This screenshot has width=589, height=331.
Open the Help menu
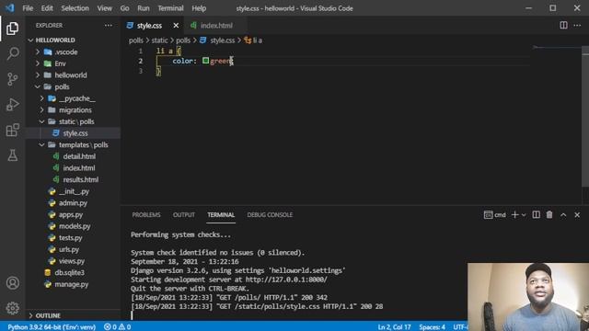point(199,8)
